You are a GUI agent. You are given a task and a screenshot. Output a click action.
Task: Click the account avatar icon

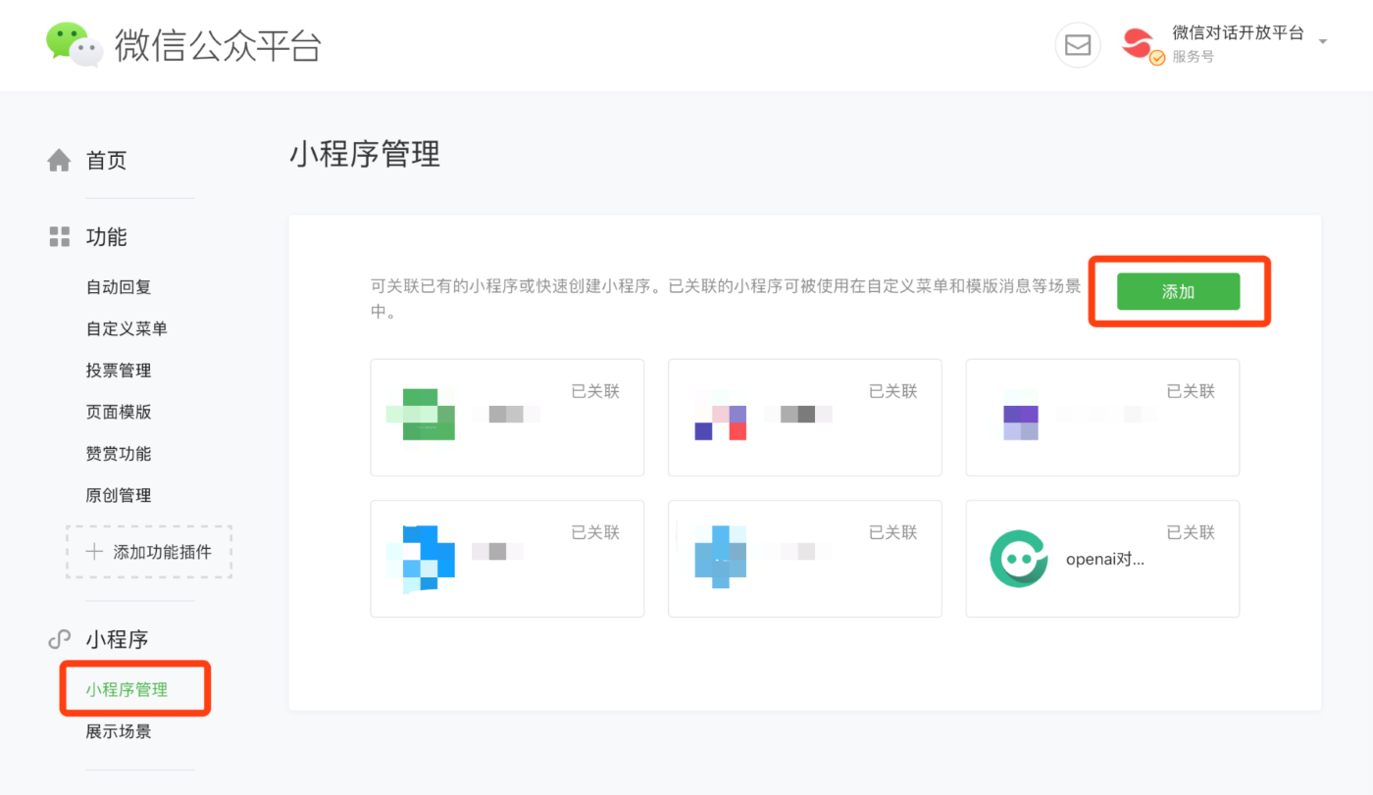[x=1140, y=45]
